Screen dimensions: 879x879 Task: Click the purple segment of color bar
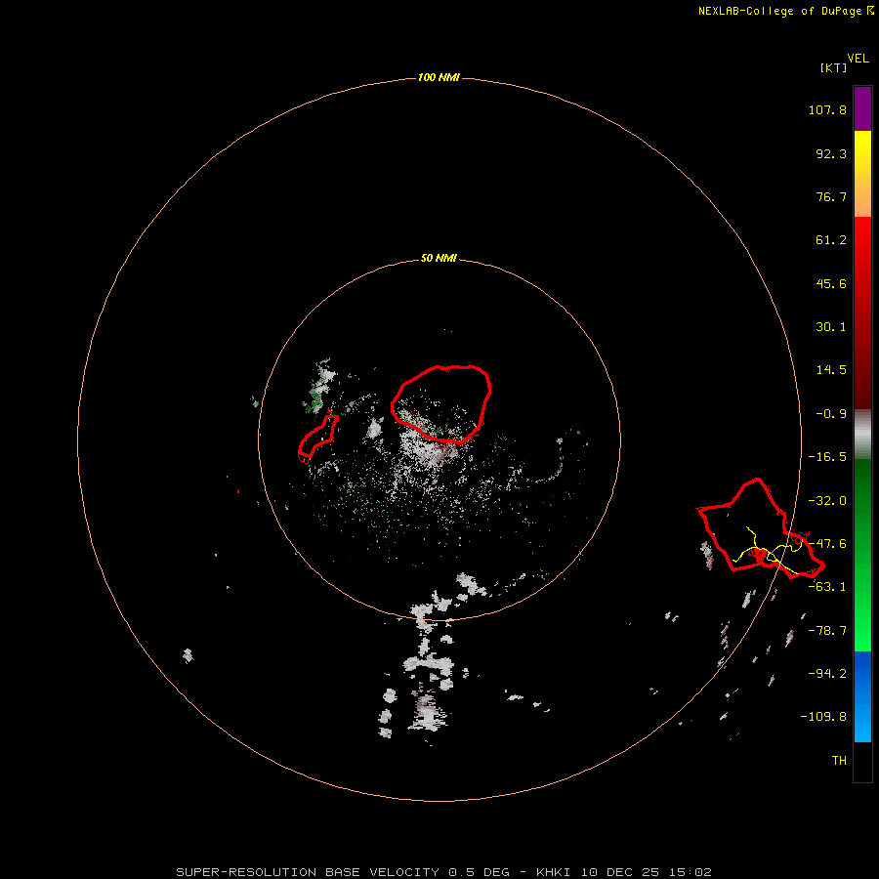point(862,108)
